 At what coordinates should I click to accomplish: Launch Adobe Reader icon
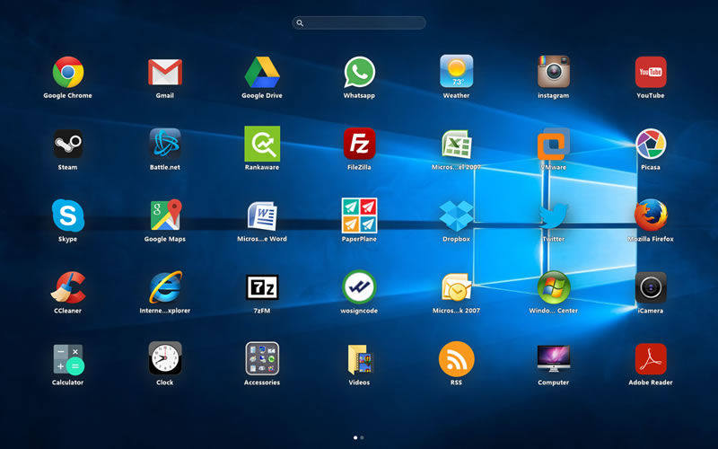point(651,358)
